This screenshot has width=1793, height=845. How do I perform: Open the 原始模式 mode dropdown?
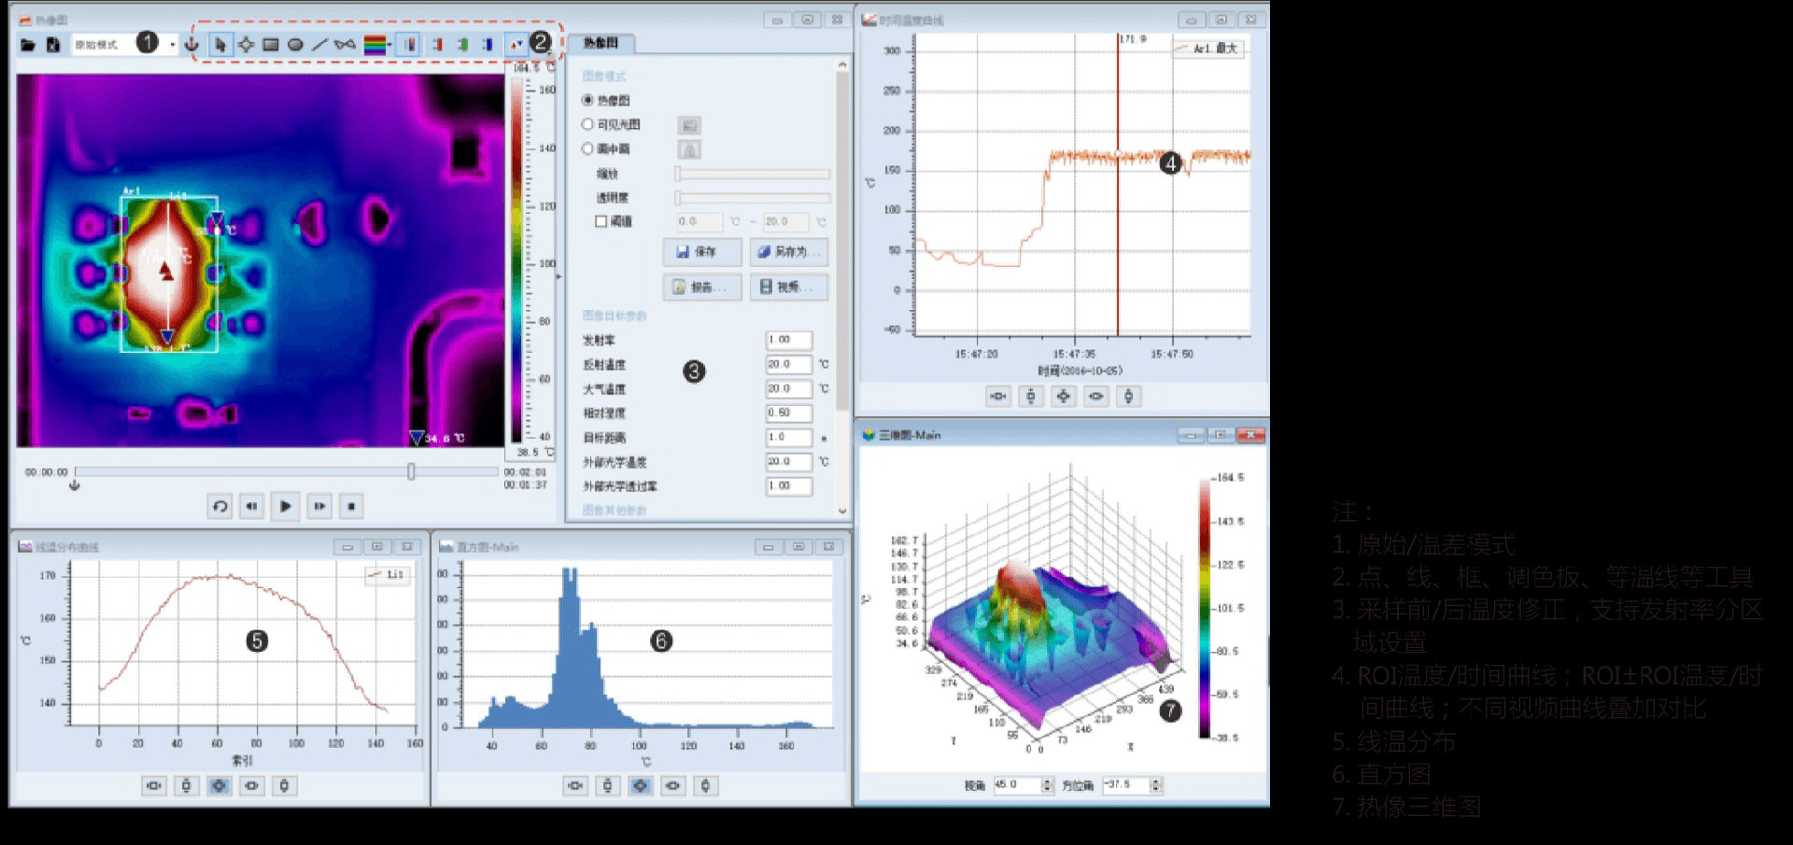(173, 44)
